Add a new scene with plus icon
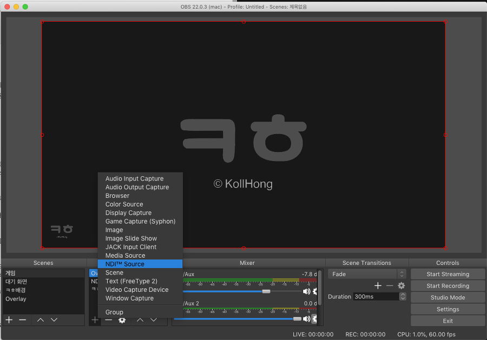The image size is (487, 340). click(9, 320)
